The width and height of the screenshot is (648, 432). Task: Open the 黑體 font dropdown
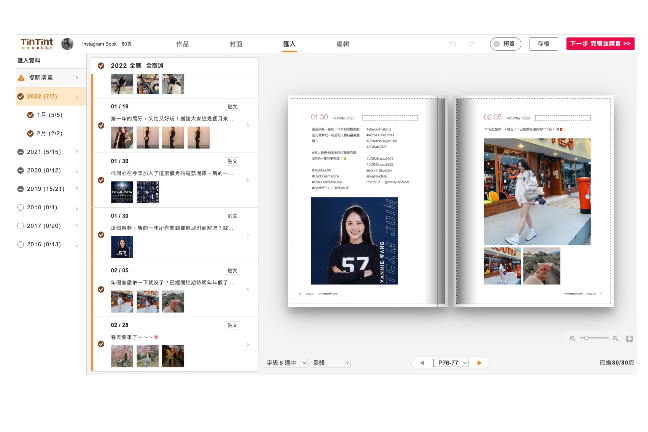click(x=330, y=363)
